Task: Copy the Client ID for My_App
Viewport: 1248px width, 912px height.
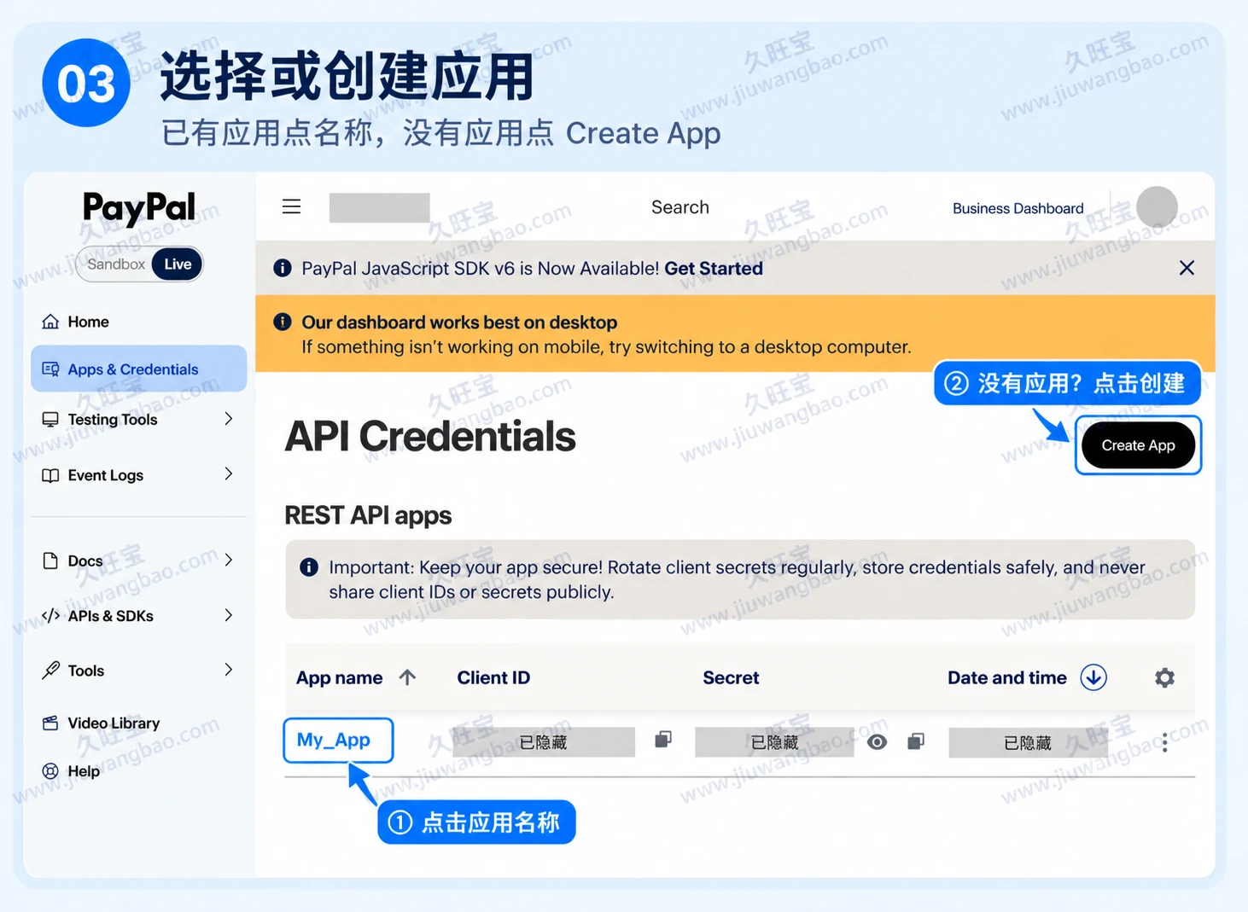Action: pyautogui.click(x=663, y=740)
